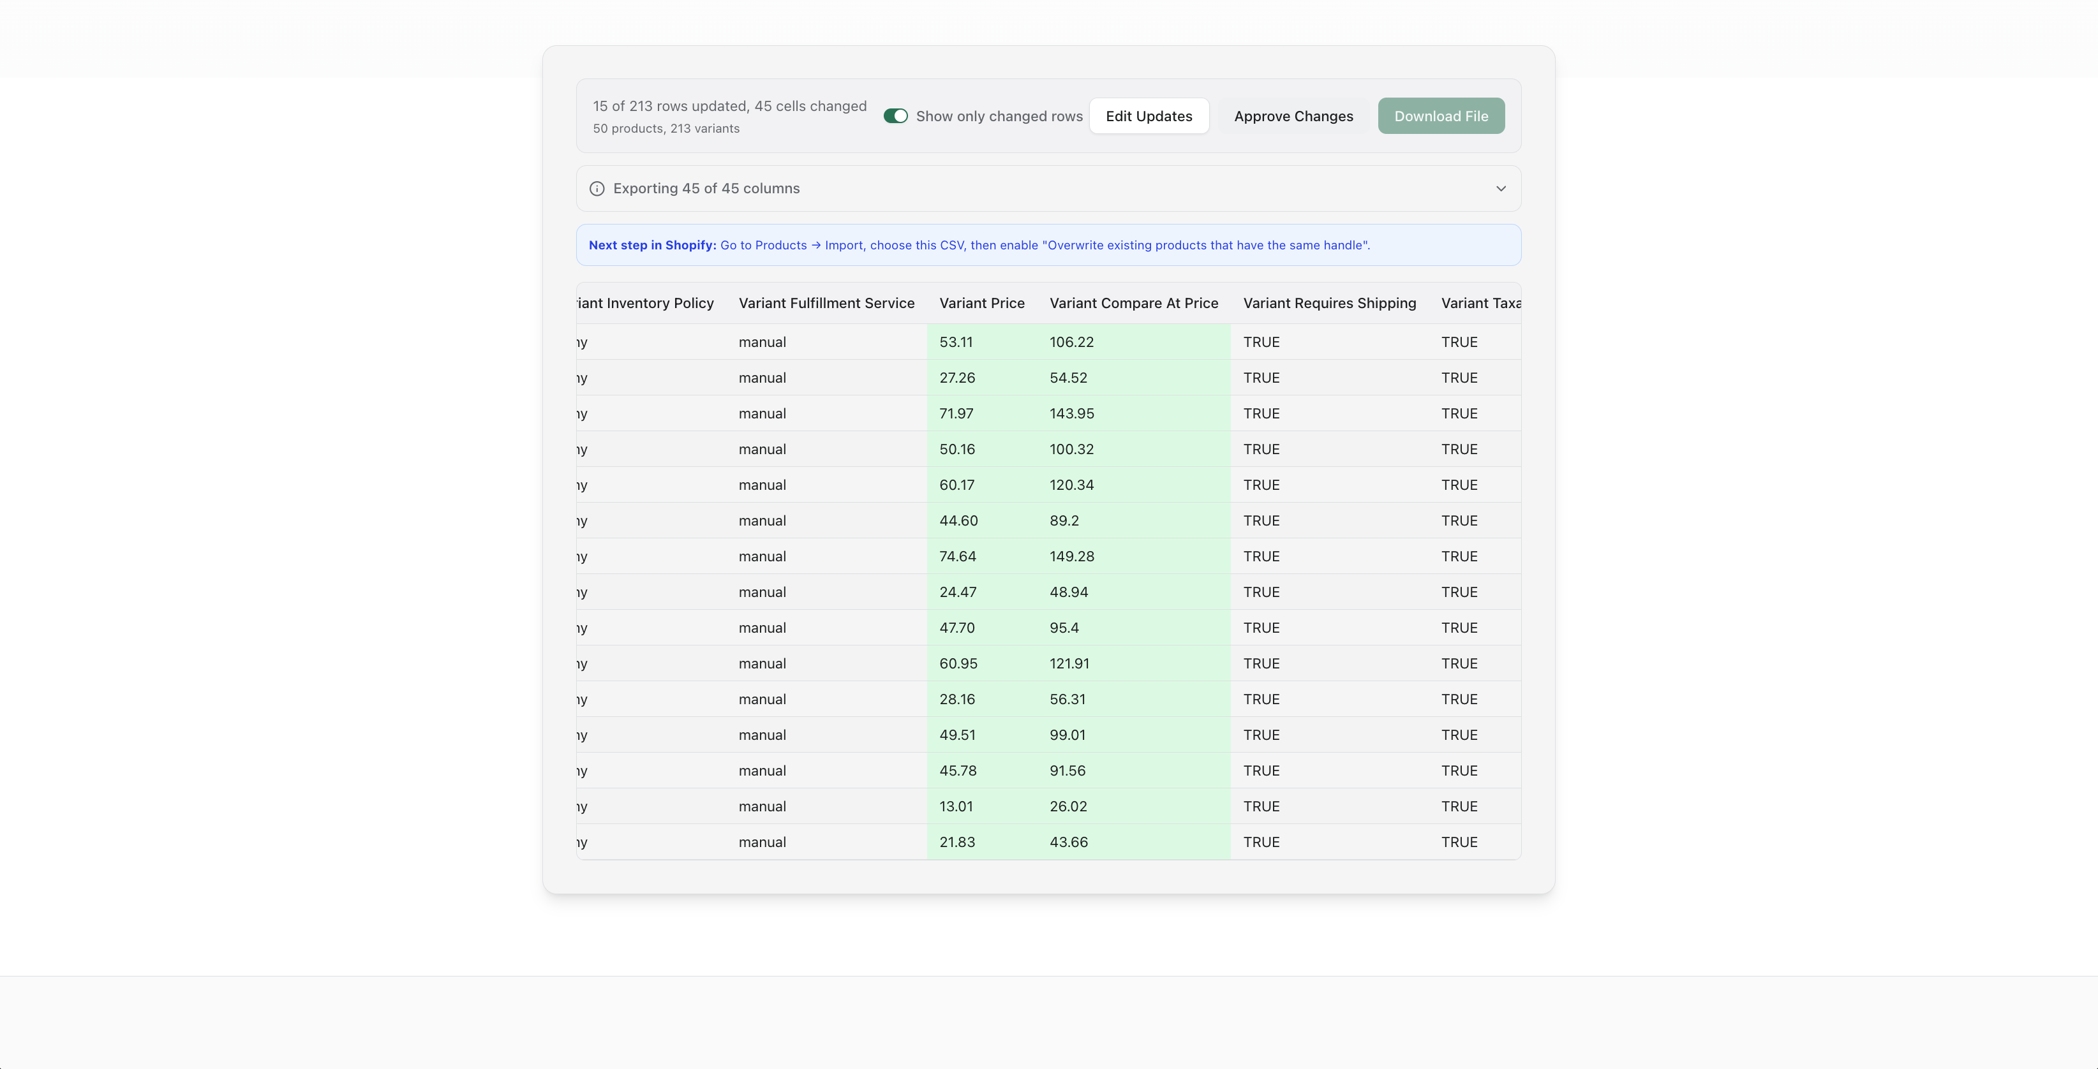The image size is (2098, 1069).
Task: Select the highlighted price cell 53.11
Action: click(x=956, y=341)
